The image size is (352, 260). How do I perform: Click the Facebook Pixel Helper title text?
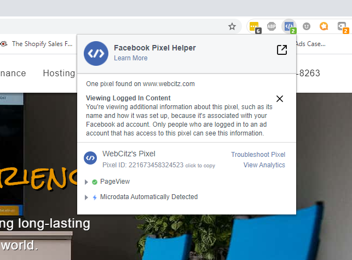point(155,48)
